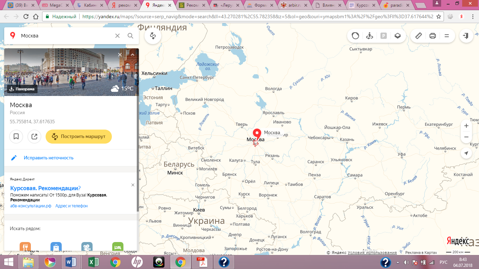Open the PDF reader taskbar icon

point(202,262)
